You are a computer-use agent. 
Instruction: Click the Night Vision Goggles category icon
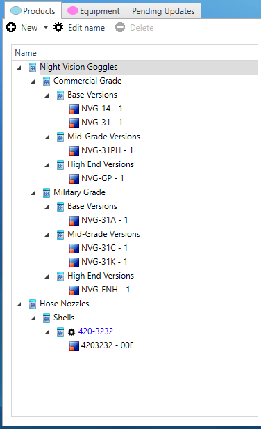tap(33, 68)
